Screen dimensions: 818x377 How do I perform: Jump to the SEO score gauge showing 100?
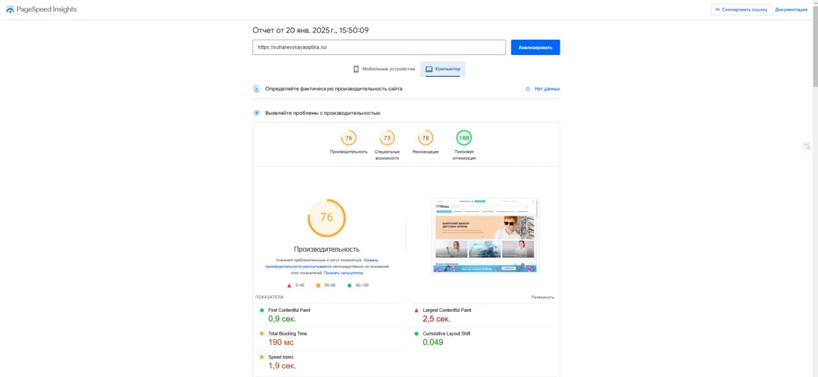(464, 138)
